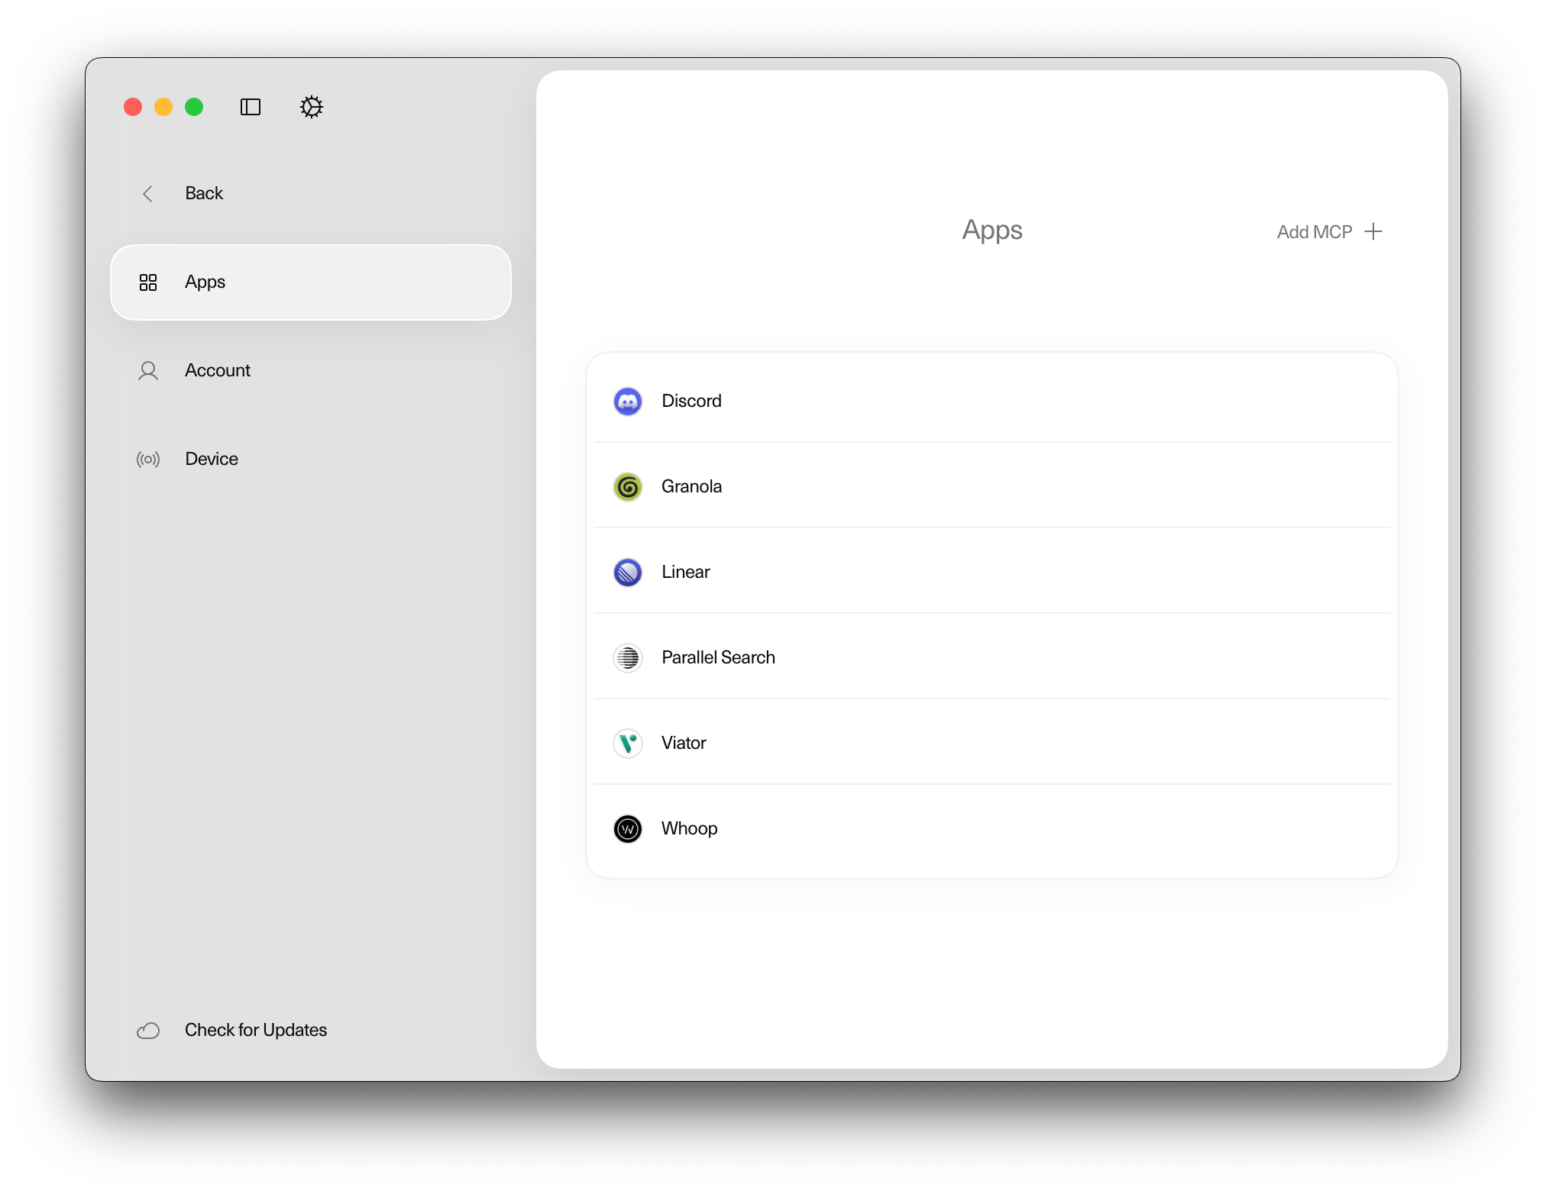Click the plus icon next to Add MCP

pyautogui.click(x=1373, y=231)
